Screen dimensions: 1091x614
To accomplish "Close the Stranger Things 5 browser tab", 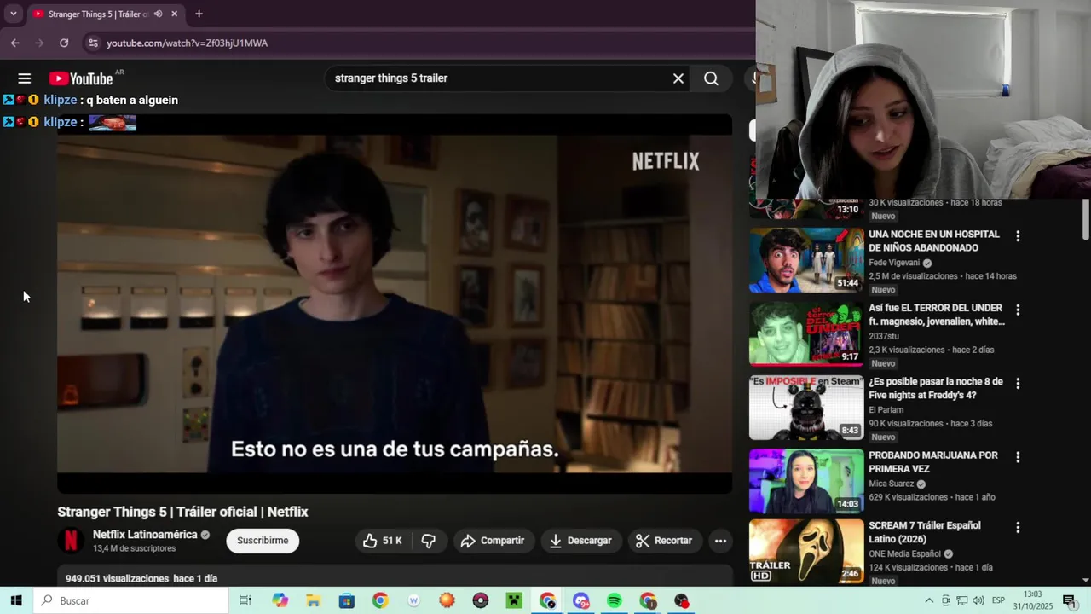I will point(175,14).
